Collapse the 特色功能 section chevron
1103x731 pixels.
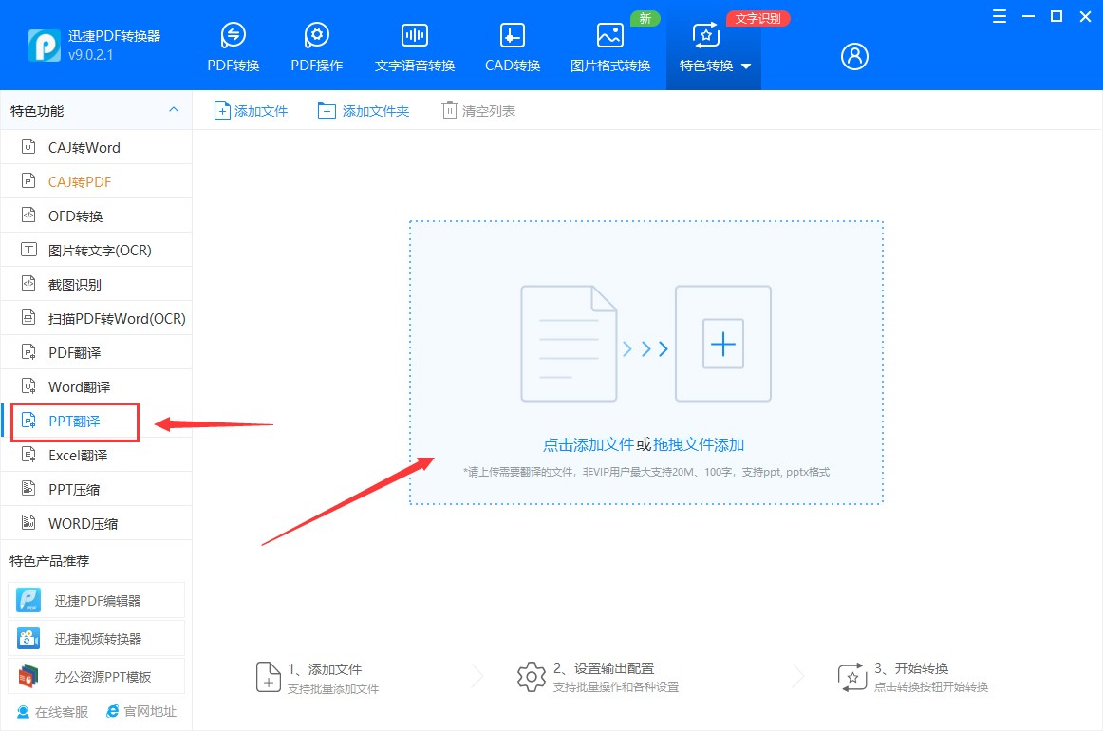coord(174,110)
